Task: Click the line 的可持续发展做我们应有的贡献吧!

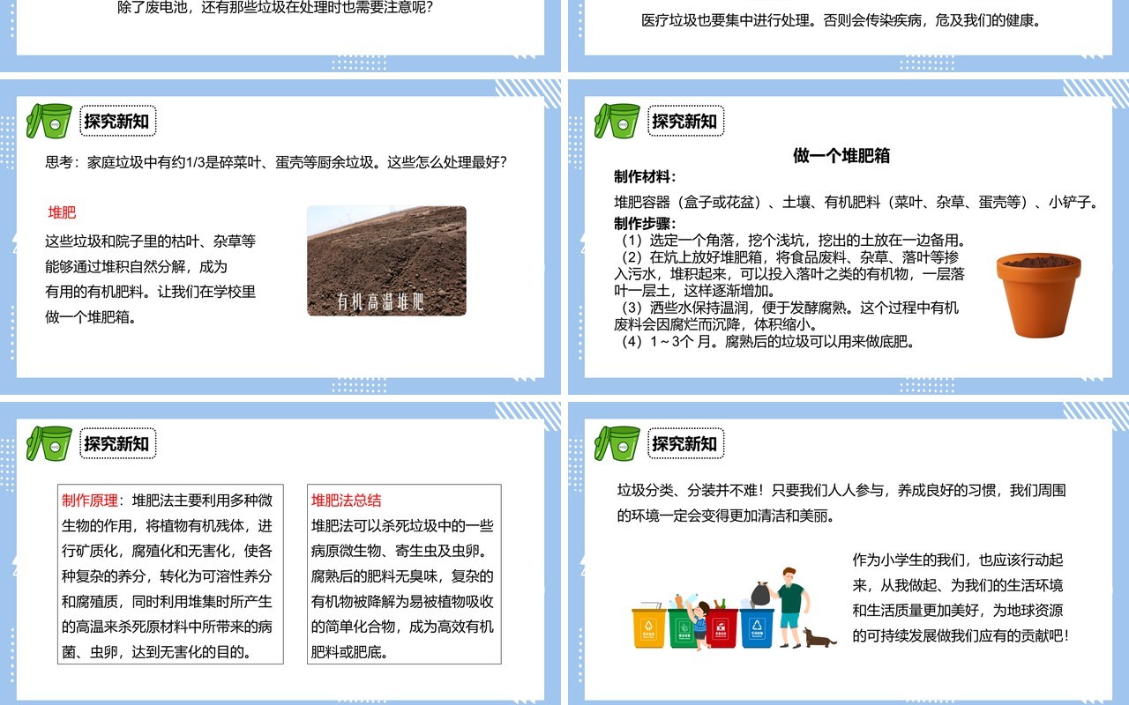Action: tap(961, 635)
